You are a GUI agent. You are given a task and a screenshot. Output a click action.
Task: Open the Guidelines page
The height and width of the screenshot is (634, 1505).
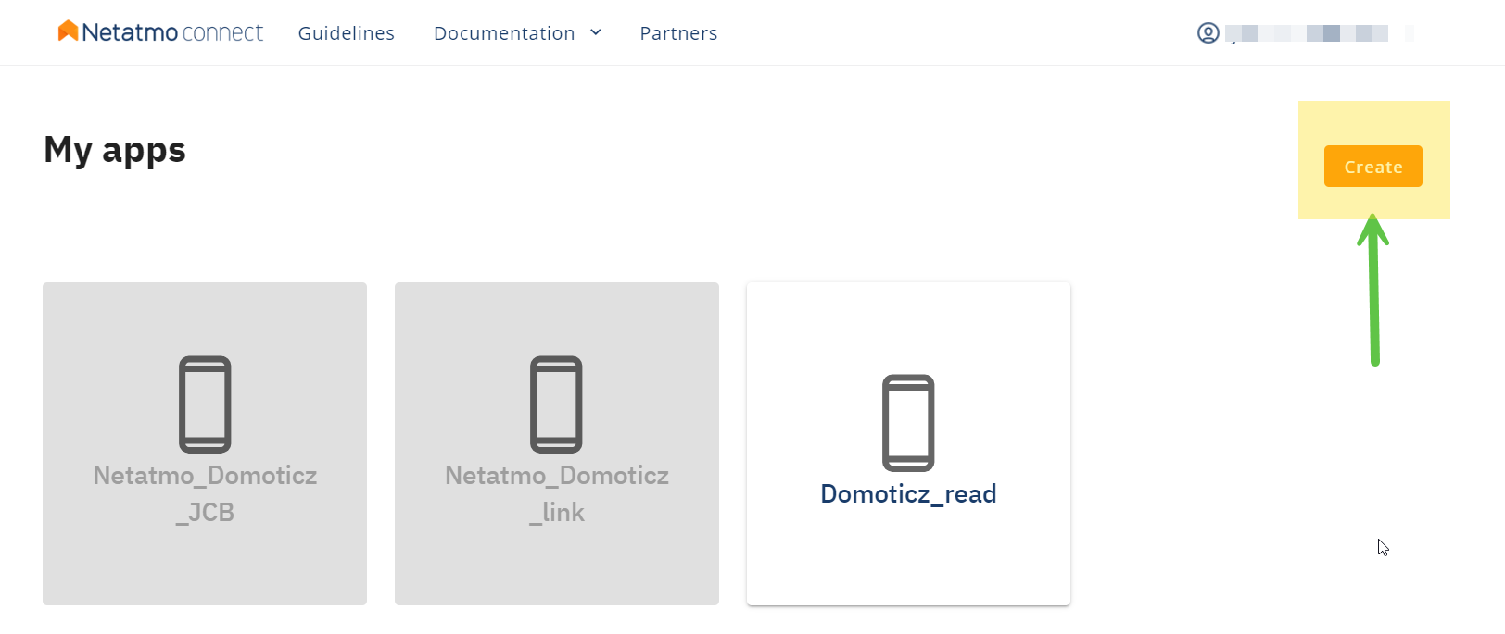pos(346,33)
